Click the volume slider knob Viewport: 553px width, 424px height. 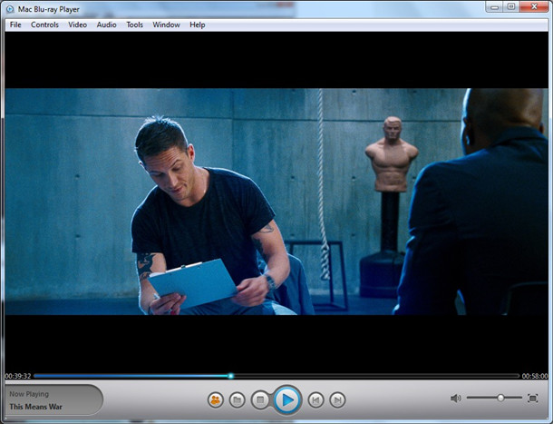click(500, 398)
